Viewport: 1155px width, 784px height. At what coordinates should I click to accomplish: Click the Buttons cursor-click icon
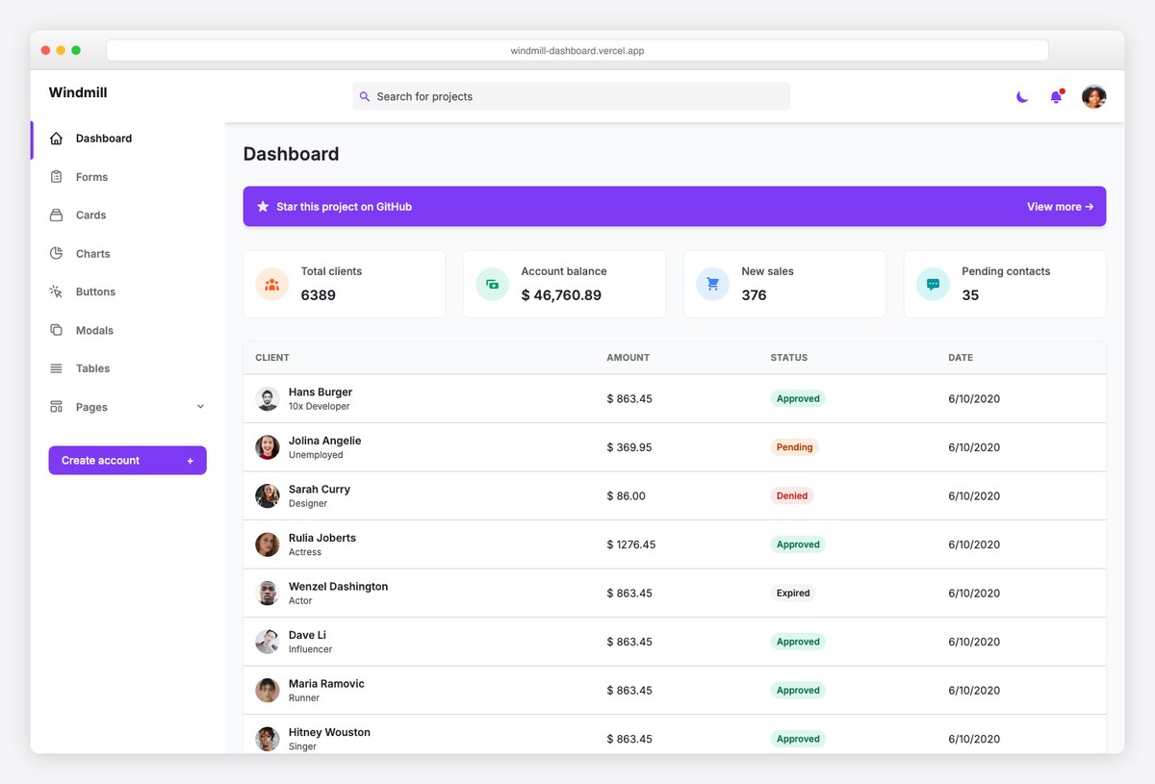[x=56, y=291]
